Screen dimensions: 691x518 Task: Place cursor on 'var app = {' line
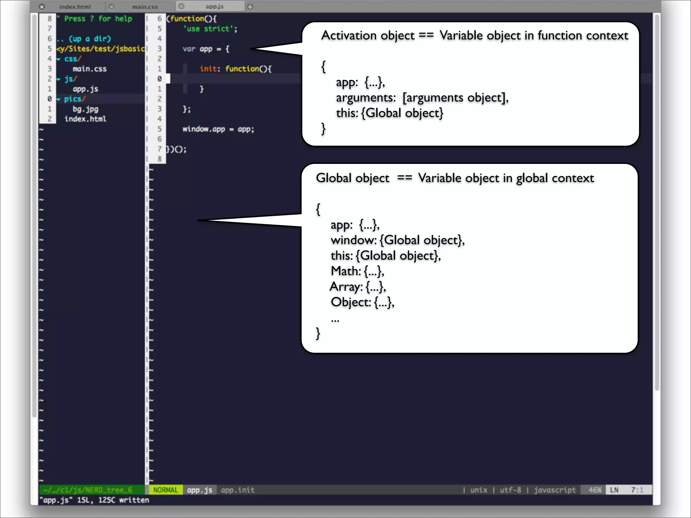[206, 49]
